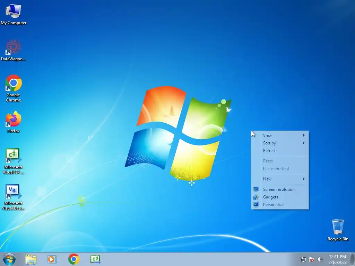Open Visual C# from the taskbar
Image resolution: width=355 pixels, height=266 pixels.
[95, 259]
